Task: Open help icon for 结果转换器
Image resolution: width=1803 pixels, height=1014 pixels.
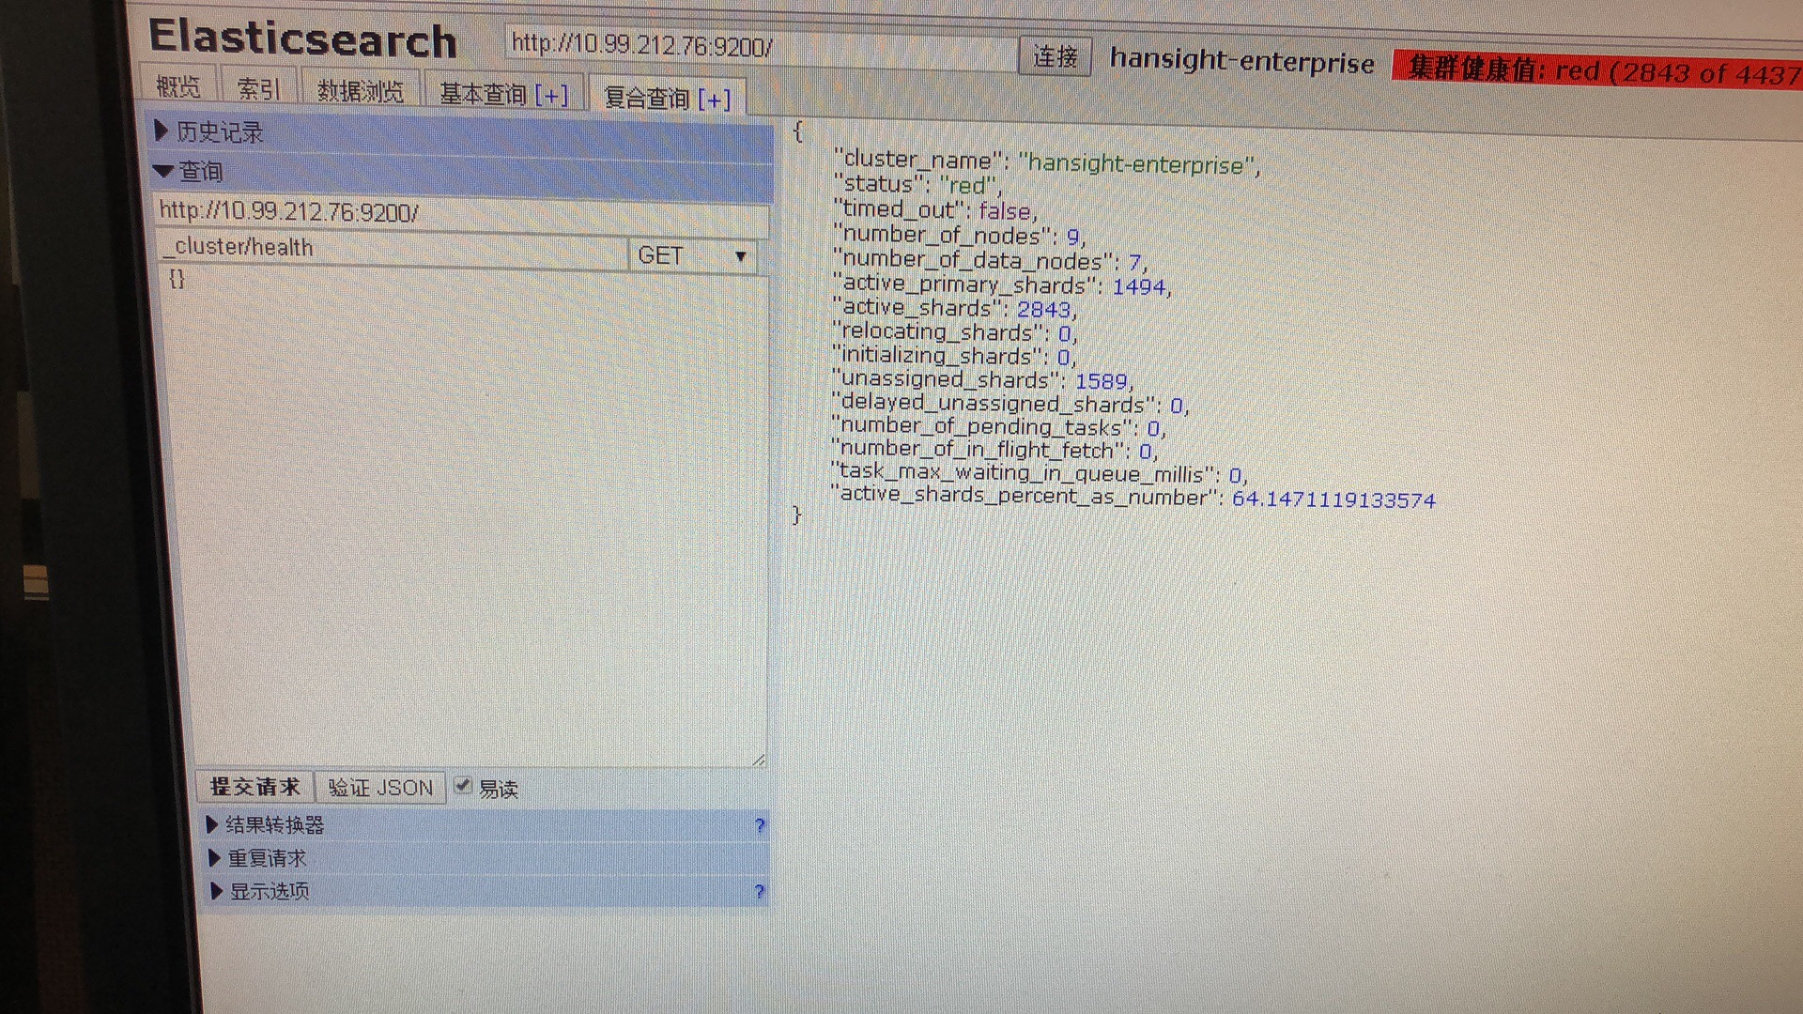Action: (x=760, y=826)
